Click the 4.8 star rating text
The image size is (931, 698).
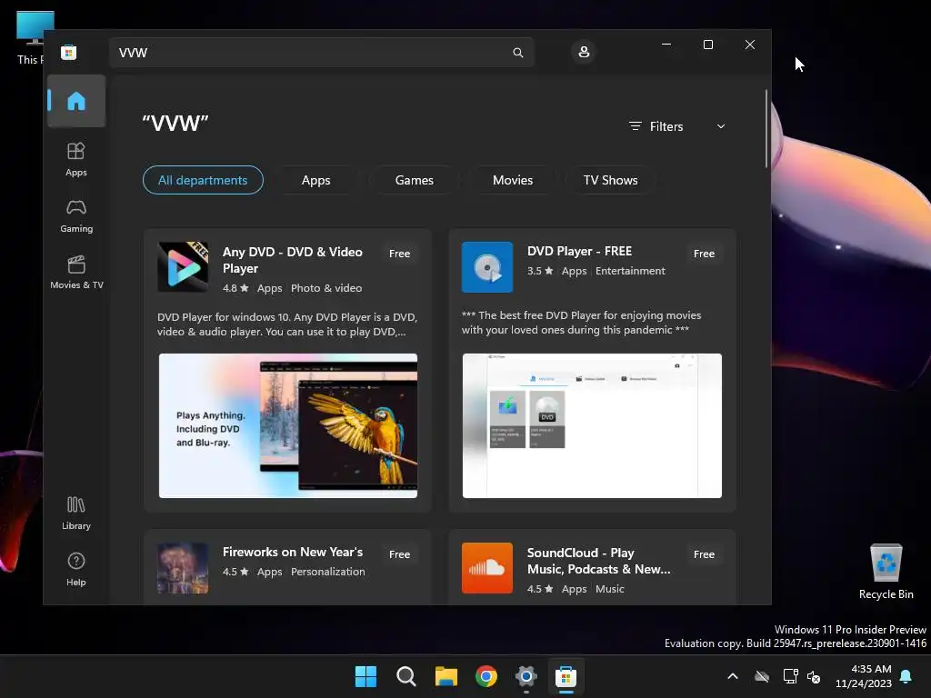pos(235,288)
